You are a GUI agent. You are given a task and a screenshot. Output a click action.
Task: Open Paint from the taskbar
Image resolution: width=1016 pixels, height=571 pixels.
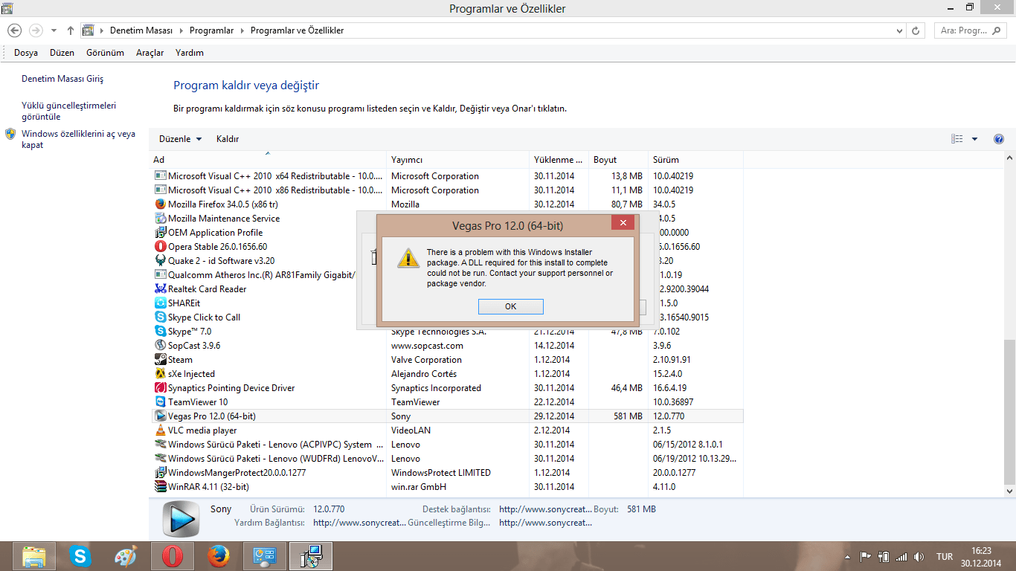pyautogui.click(x=126, y=556)
